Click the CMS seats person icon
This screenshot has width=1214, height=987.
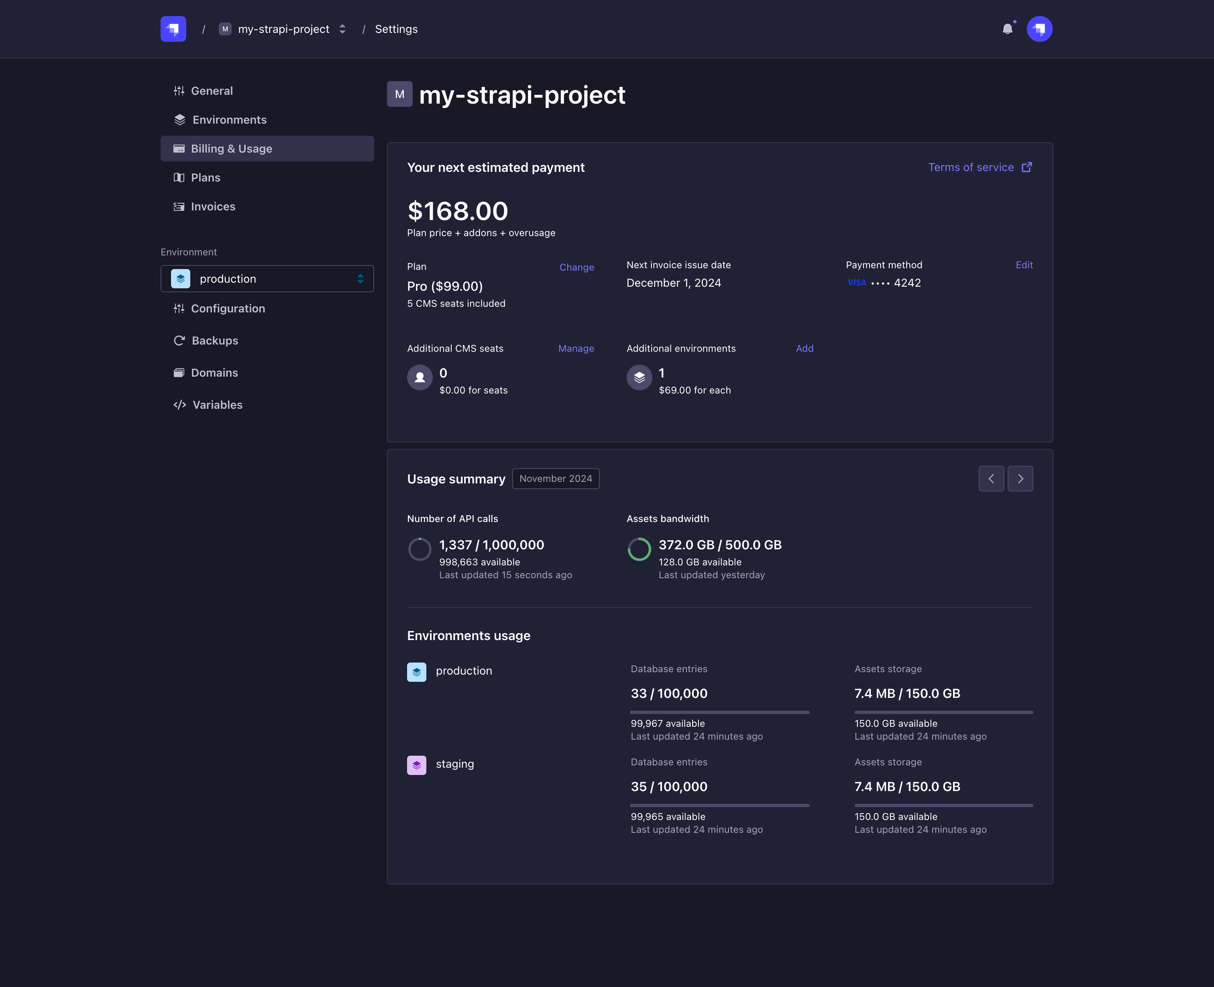point(420,377)
